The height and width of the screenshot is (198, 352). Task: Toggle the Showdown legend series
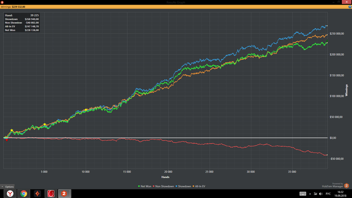183,186
